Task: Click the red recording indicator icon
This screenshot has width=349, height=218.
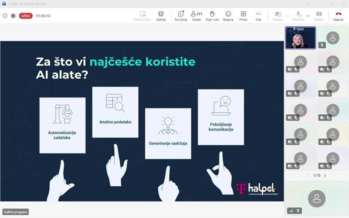Action: click(x=13, y=16)
